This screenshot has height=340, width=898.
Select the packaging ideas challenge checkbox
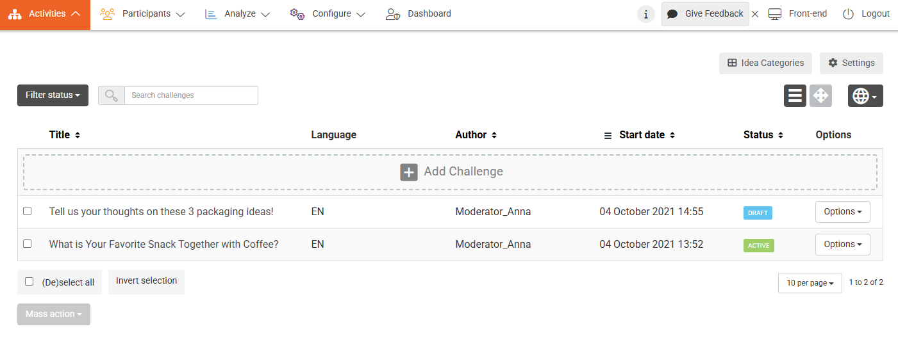[x=28, y=211]
